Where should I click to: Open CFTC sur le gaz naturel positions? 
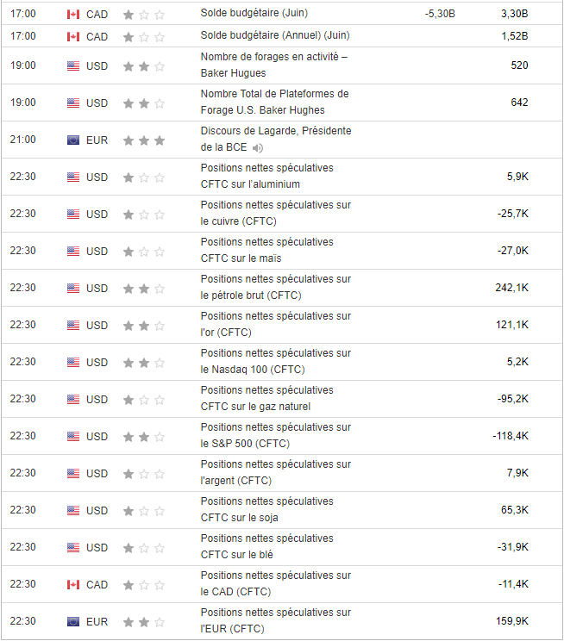pos(266,398)
